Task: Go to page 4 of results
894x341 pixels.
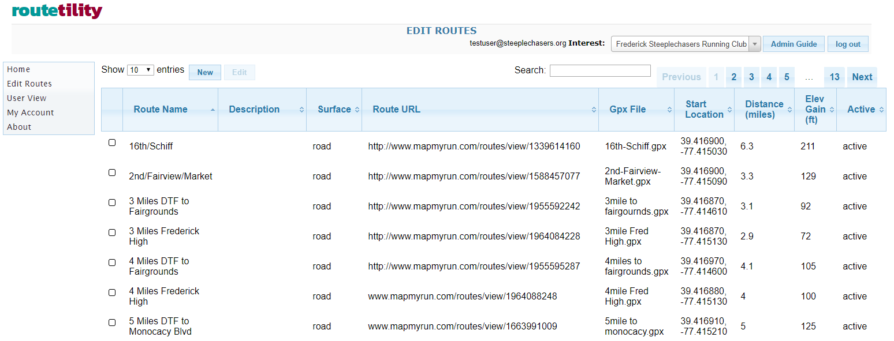Action: click(769, 77)
